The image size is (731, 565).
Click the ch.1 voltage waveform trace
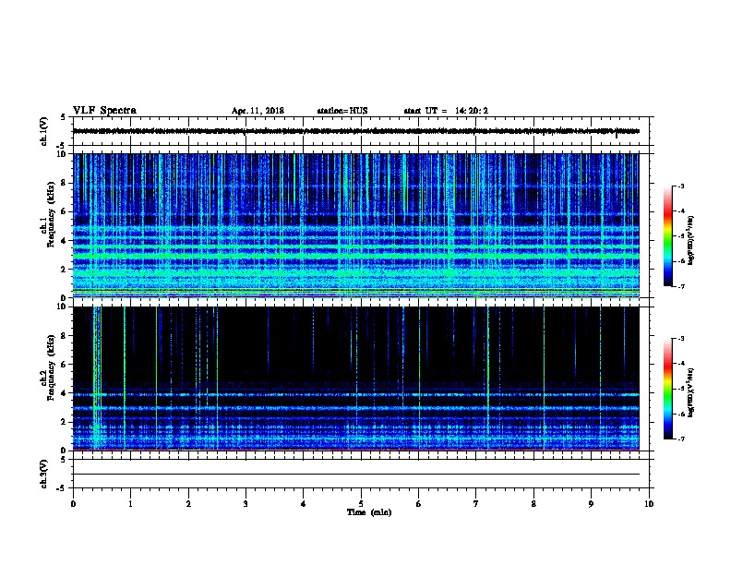click(356, 131)
